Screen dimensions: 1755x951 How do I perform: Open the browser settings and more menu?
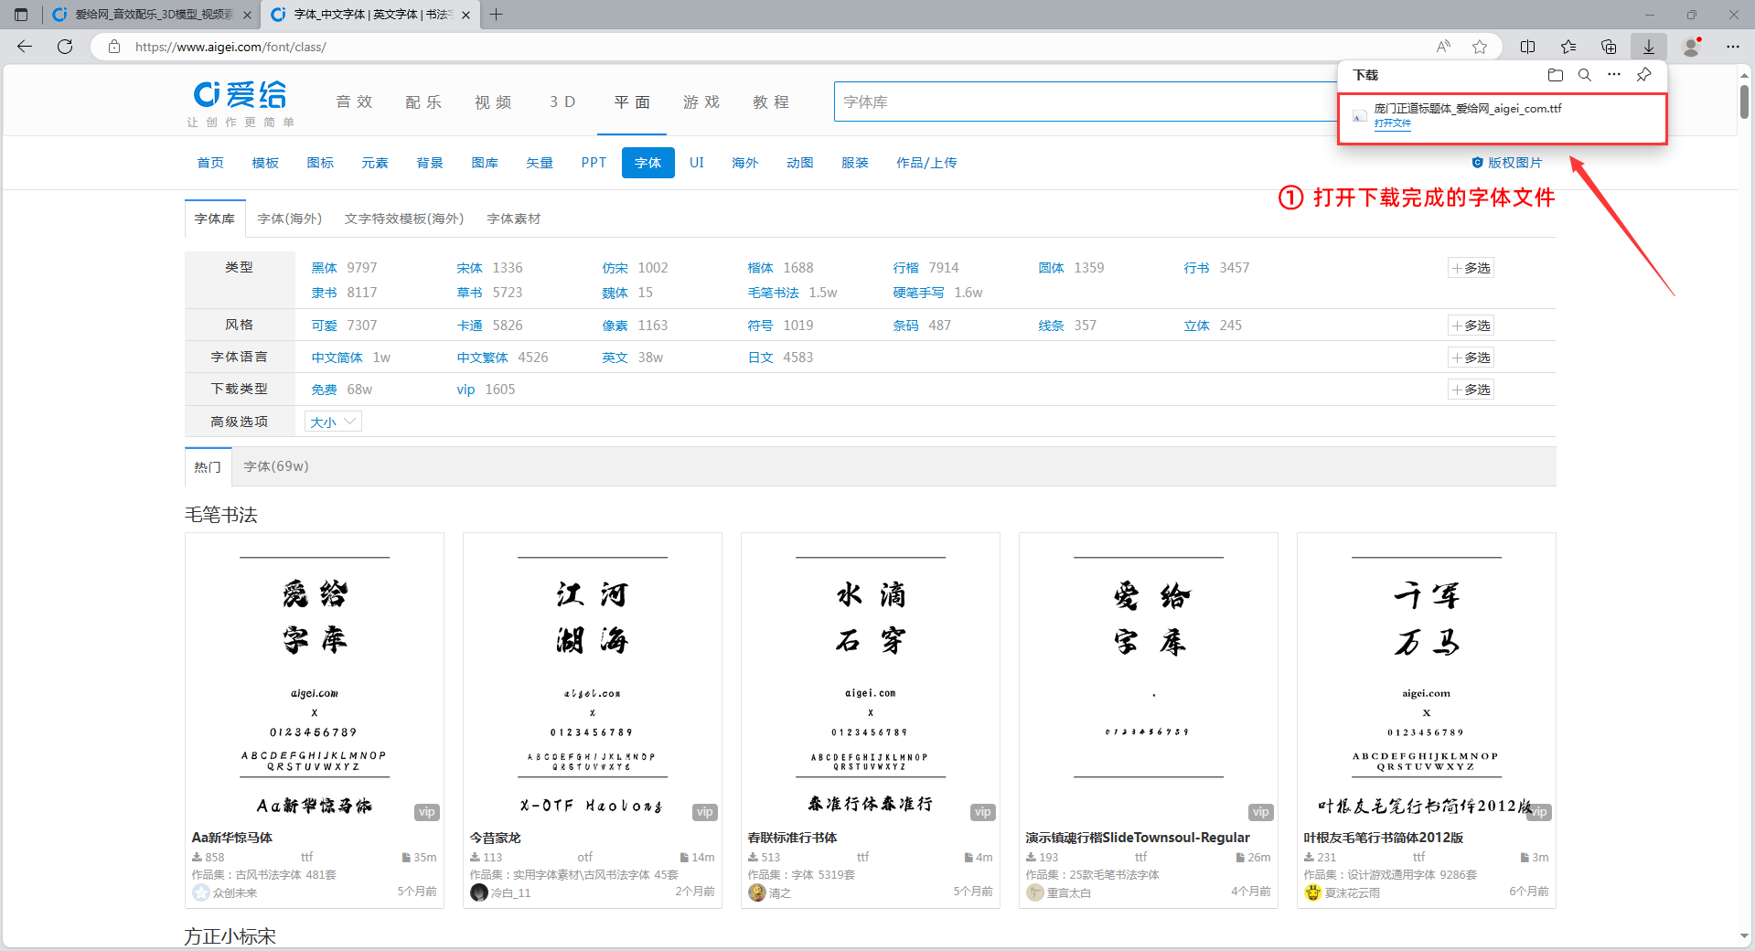(x=1733, y=47)
